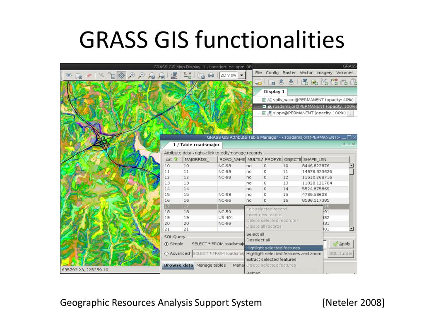Click the Add various vector layers icon
424x318 pixels.
(x=334, y=82)
